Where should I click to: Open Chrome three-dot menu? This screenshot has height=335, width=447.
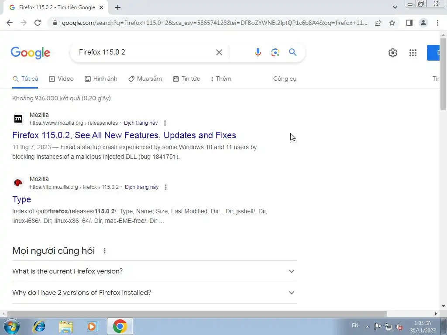[437, 23]
